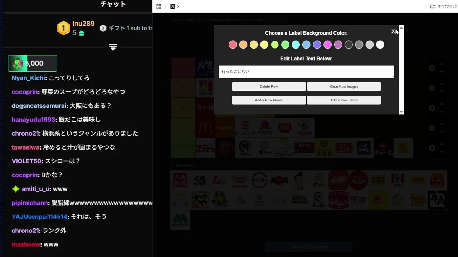The image size is (458, 257).
Task: Click the dialog scrollbar down arrow
Action: (x=401, y=112)
